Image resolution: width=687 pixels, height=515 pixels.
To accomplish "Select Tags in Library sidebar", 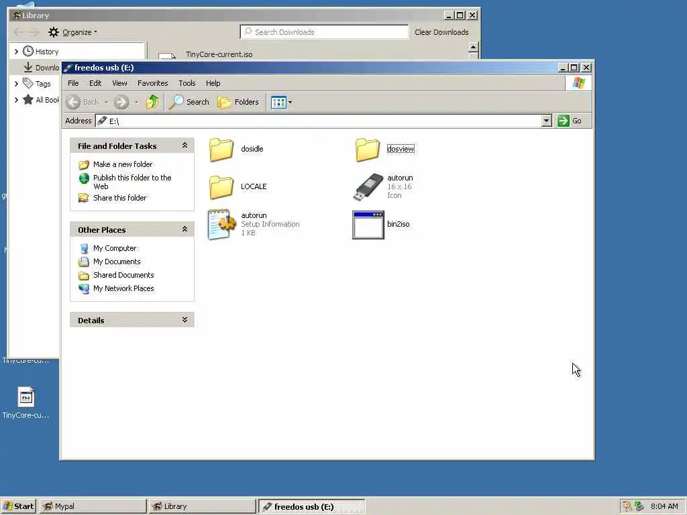I will point(43,84).
